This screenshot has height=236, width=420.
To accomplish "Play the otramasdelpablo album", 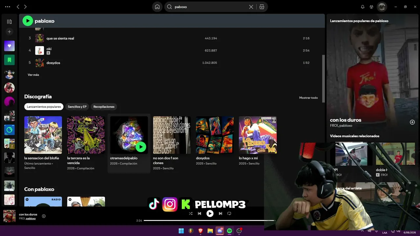I will click(x=141, y=147).
